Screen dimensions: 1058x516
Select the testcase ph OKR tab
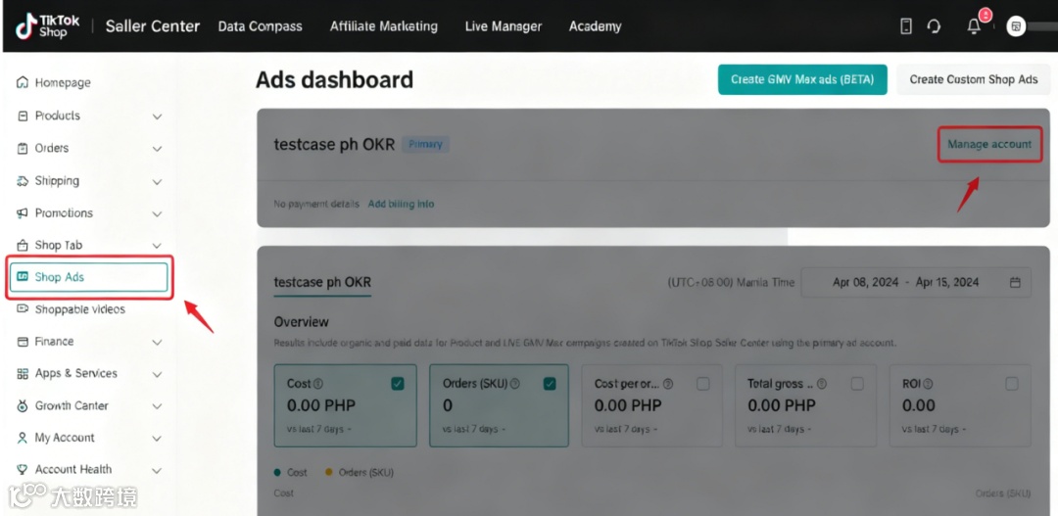click(322, 282)
